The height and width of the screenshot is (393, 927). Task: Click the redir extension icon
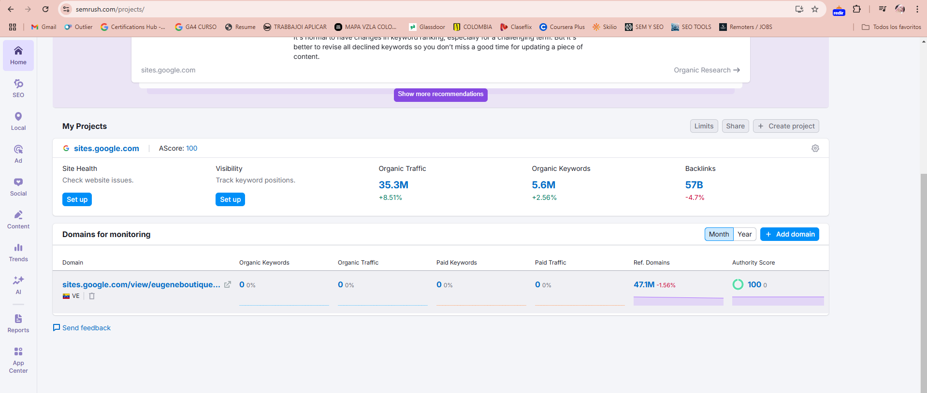(839, 10)
